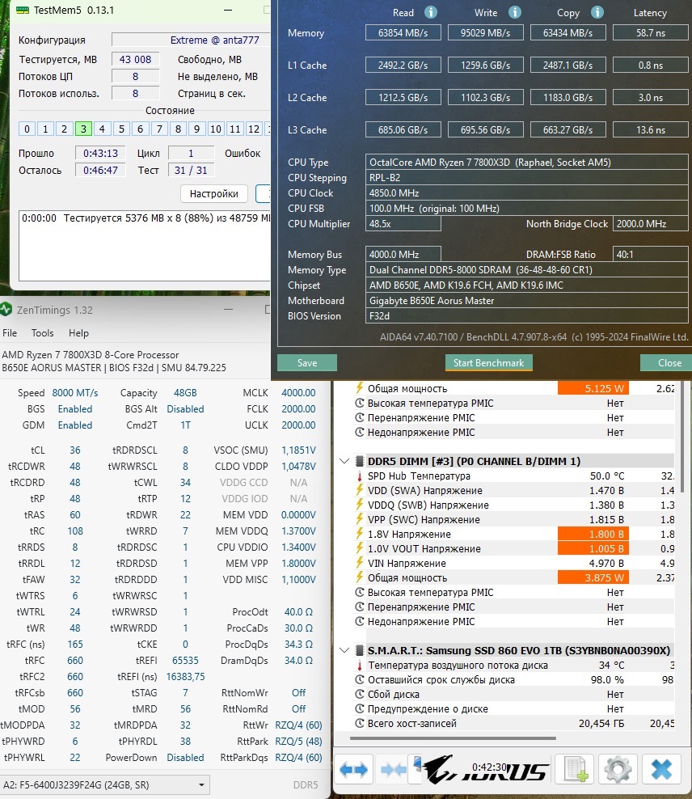Image resolution: width=692 pixels, height=799 pixels.
Task: Click state box 7 in TestMem5
Action: (x=159, y=129)
